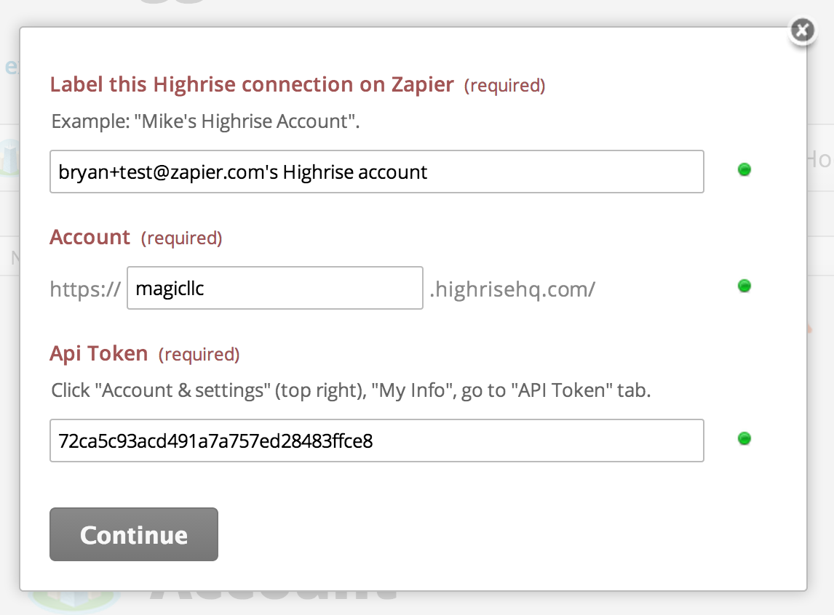Click the 'https://' prefix text
The height and width of the screenshot is (615, 834).
85,289
